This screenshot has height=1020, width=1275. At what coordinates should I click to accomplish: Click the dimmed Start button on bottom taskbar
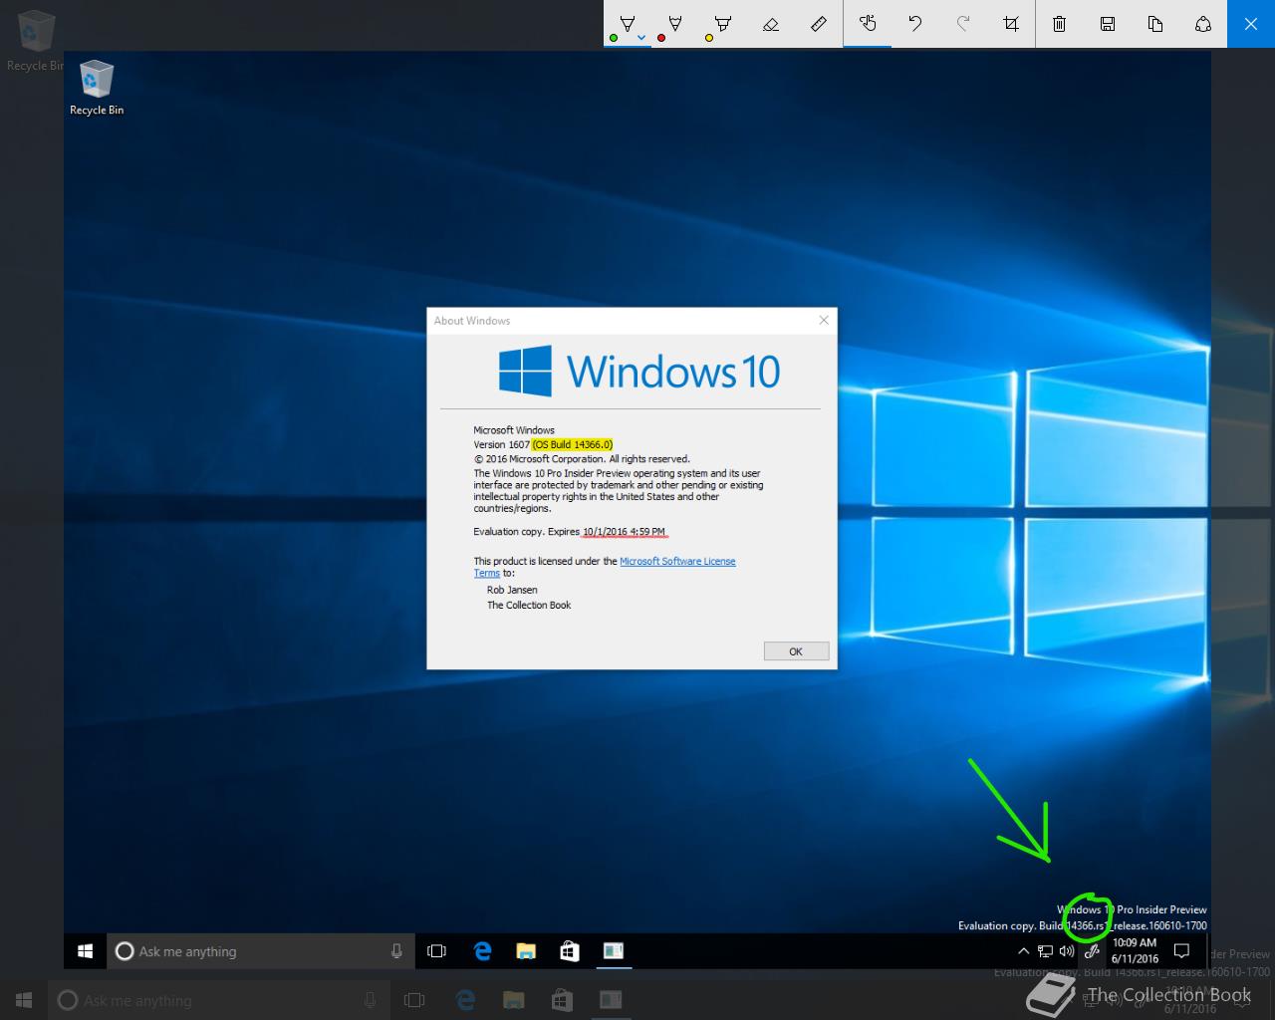tap(24, 1000)
